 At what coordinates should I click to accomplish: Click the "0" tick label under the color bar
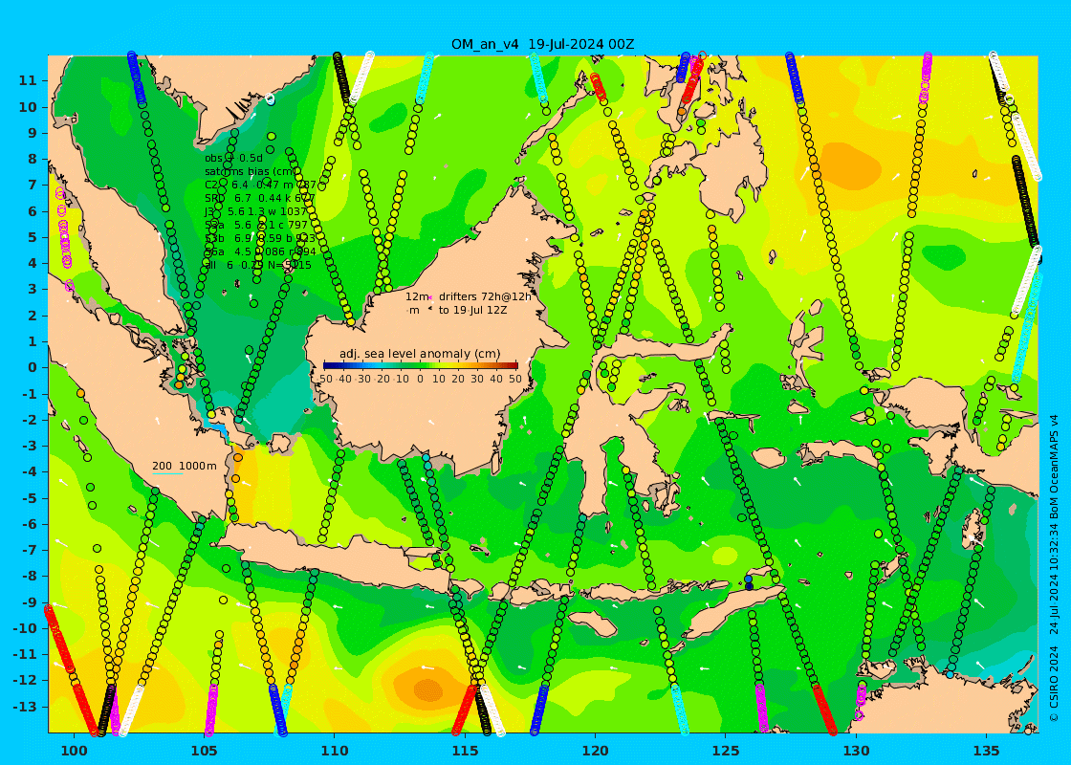click(x=420, y=379)
